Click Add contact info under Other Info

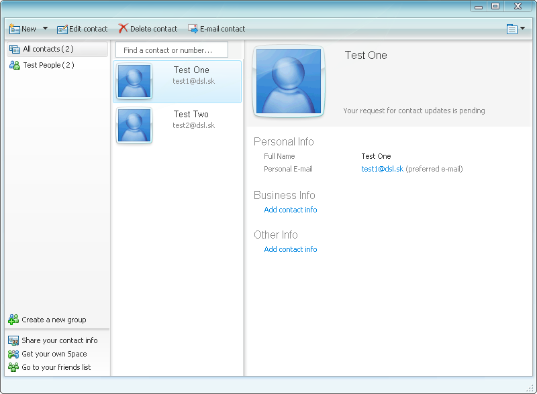point(291,250)
